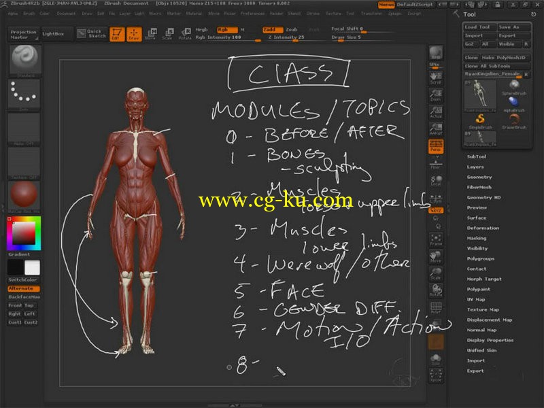544x408 pixels.
Task: Toggle the Zadd mode button
Action: coord(273,30)
